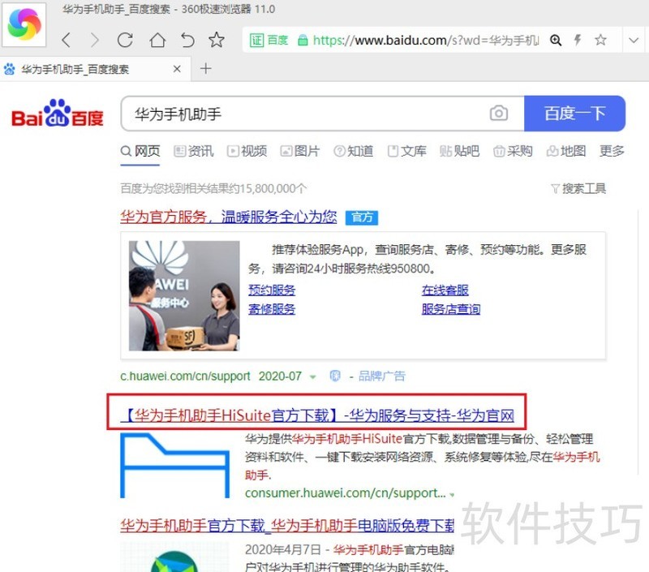Click the 百度一下 search button

tap(574, 114)
